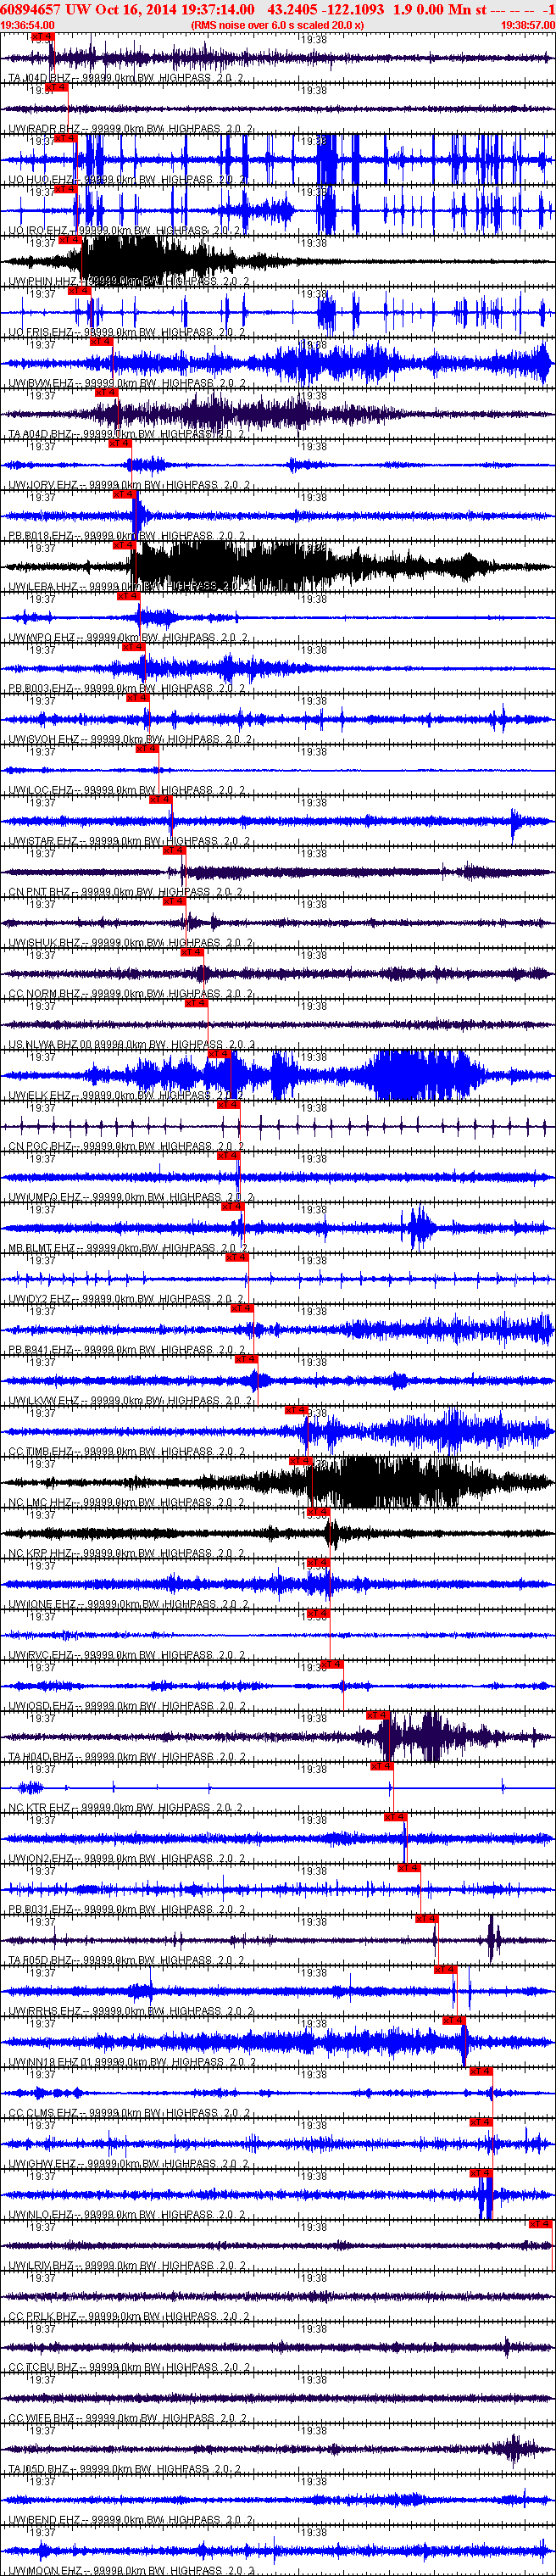Click the red pick marker on NC LMC trace
Screen dimensions: 556x2576
click(x=301, y=1460)
